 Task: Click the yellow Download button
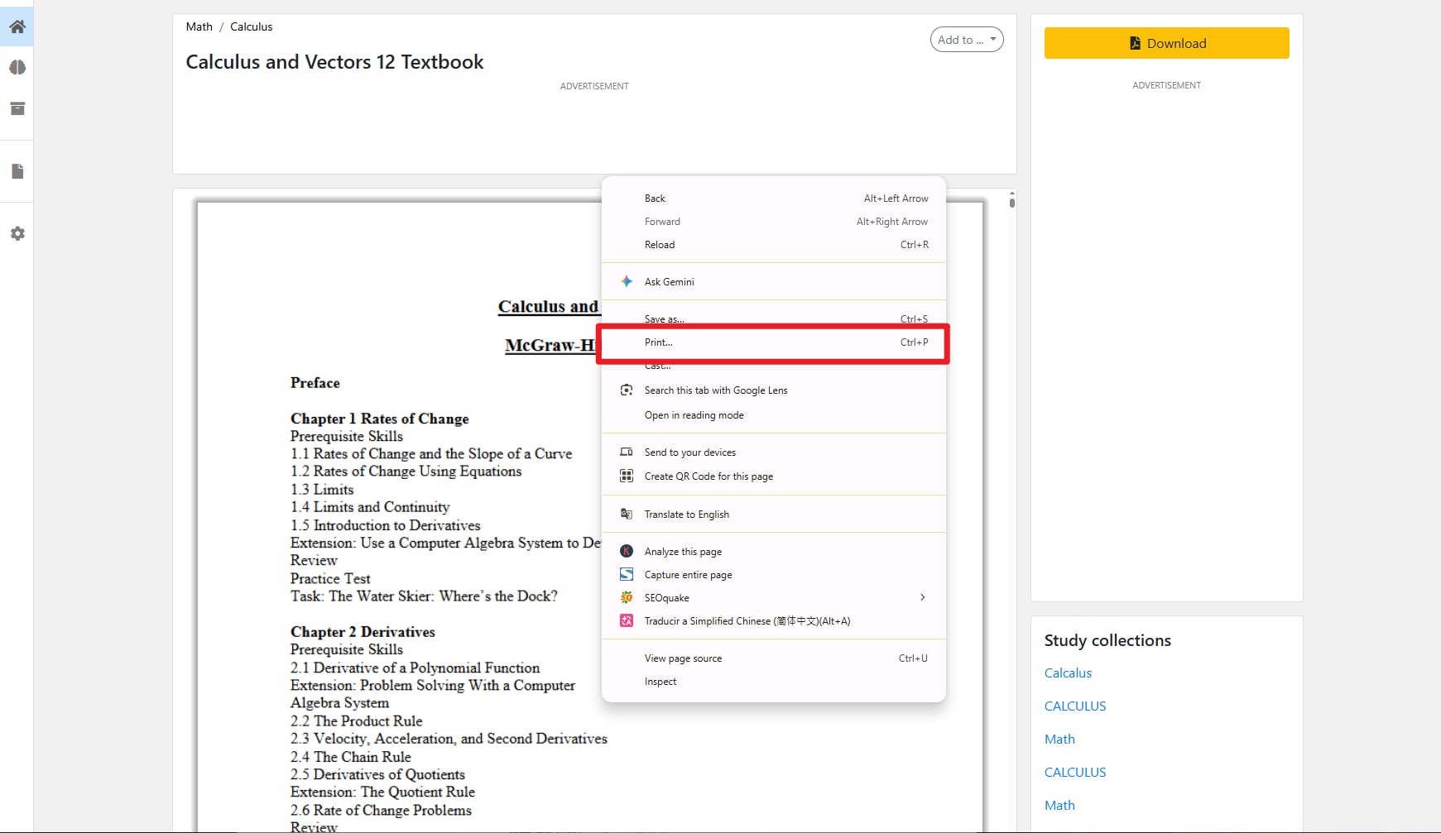[x=1166, y=43]
